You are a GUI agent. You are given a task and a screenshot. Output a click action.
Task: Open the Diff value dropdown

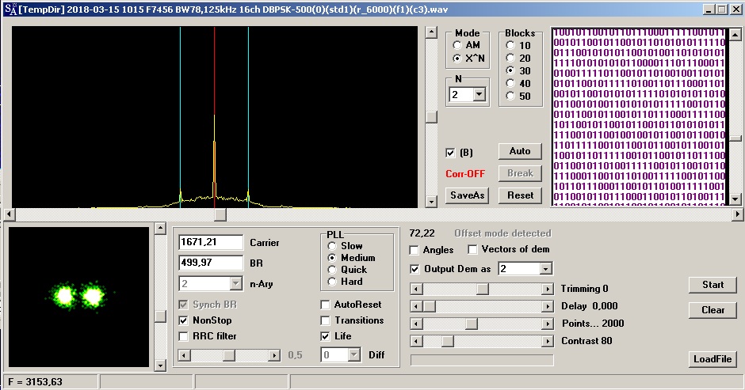click(353, 355)
